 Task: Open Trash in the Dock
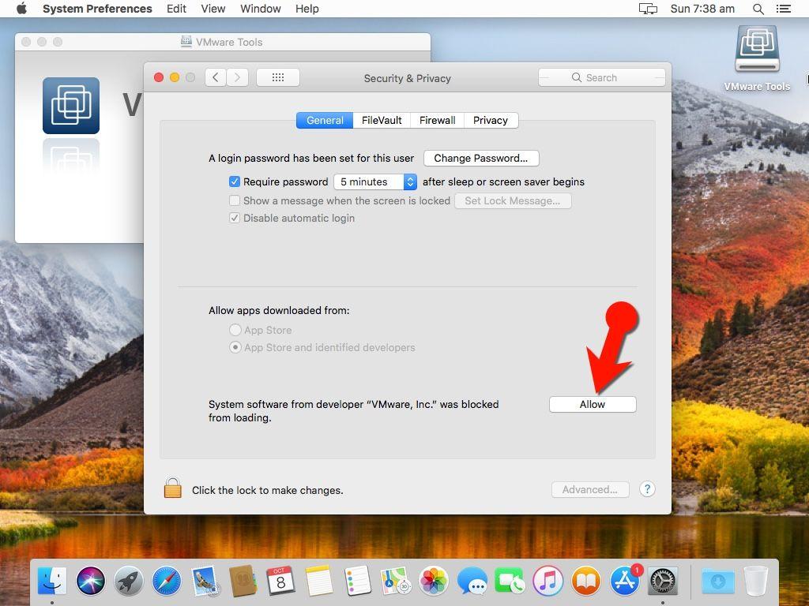tap(756, 581)
